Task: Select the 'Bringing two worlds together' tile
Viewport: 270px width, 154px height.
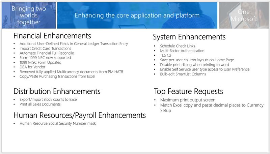Action: point(28,15)
